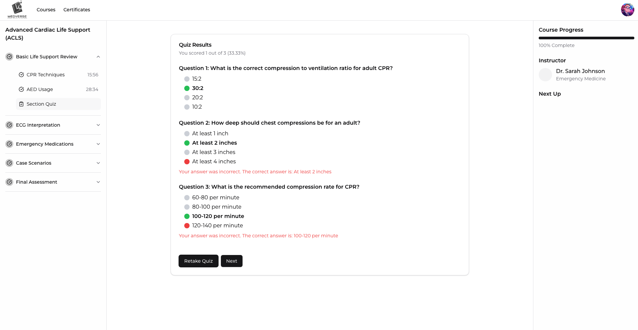Open the Courses menu item

46,10
